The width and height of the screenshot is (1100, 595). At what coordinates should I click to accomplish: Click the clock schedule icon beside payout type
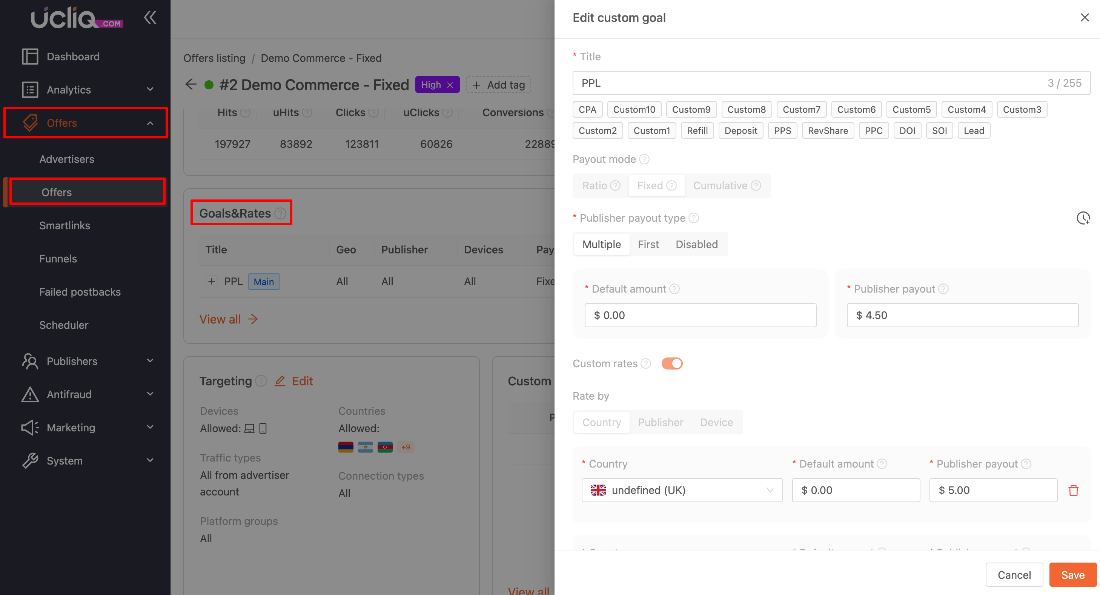pyautogui.click(x=1083, y=218)
